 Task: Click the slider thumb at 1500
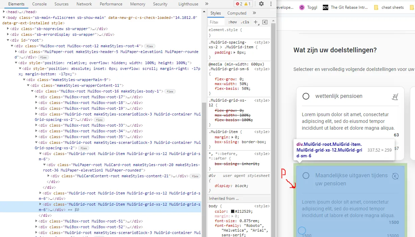click(x=302, y=231)
